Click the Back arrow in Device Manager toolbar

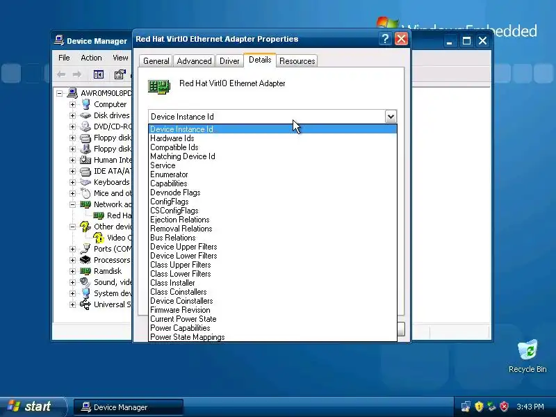pyautogui.click(x=61, y=74)
